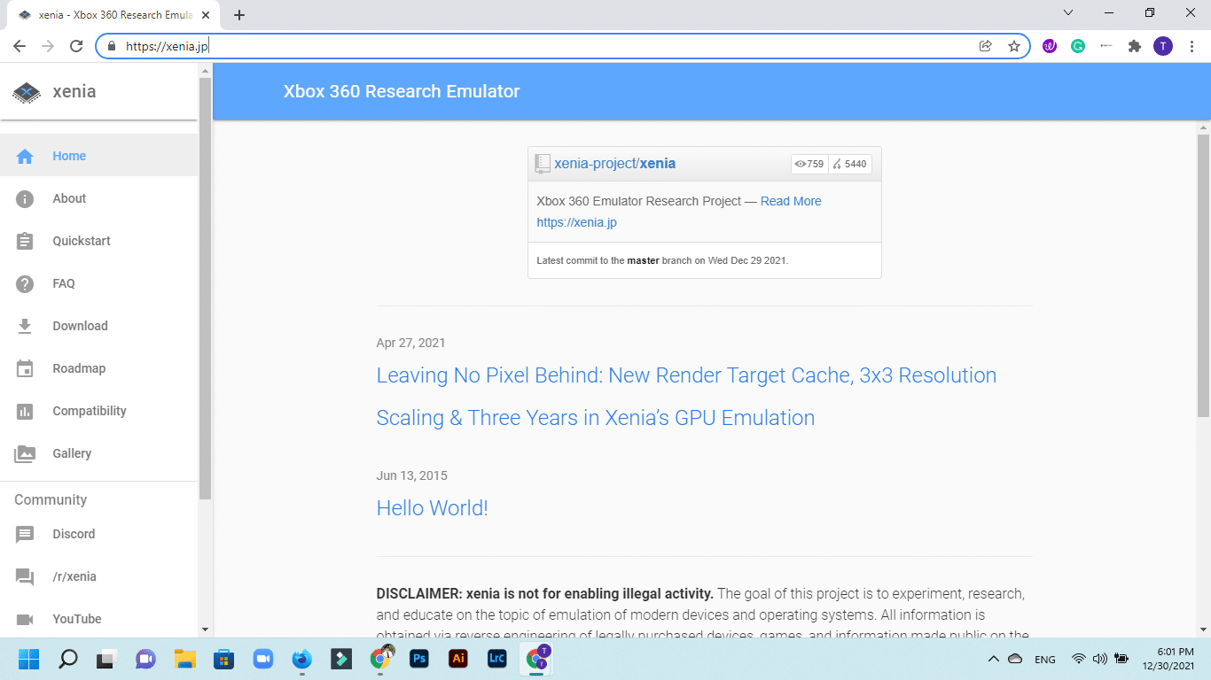This screenshot has width=1211, height=680.
Task: Open the https://xenia.jp link in card
Action: pyautogui.click(x=577, y=222)
